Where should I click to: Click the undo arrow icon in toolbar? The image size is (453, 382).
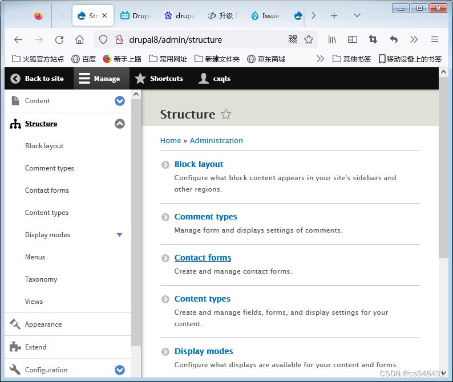394,39
